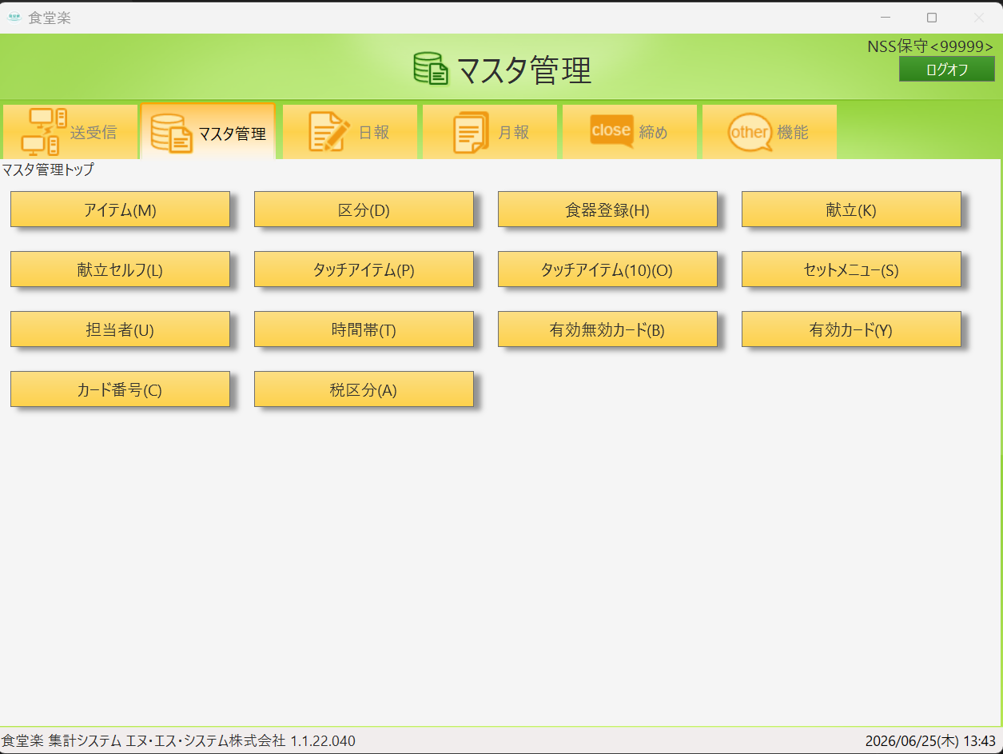The width and height of the screenshot is (1003, 754).
Task: Open 時間帯(T) master
Action: (x=364, y=329)
